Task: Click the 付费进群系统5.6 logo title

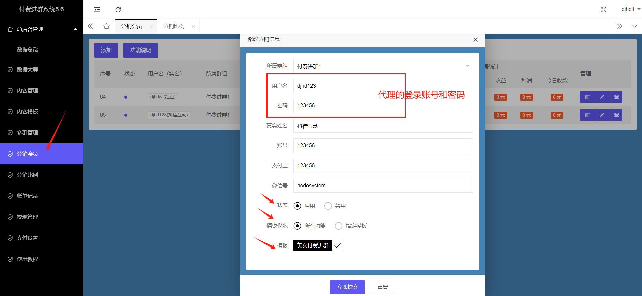Action: pos(41,9)
